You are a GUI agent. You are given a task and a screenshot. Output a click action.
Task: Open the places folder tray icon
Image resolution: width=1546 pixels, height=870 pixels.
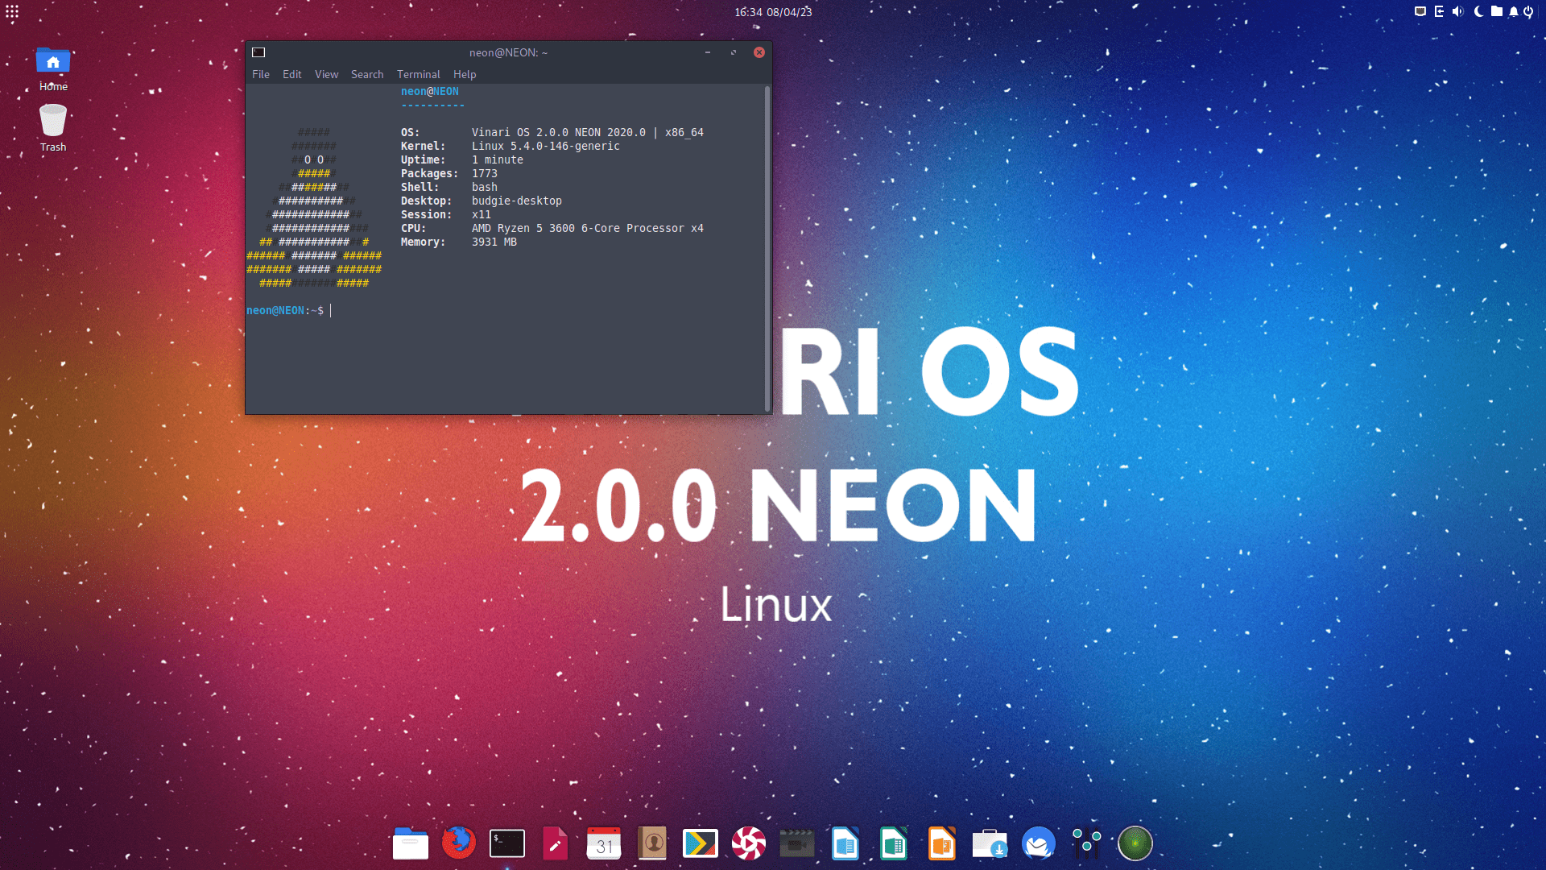tap(1496, 11)
